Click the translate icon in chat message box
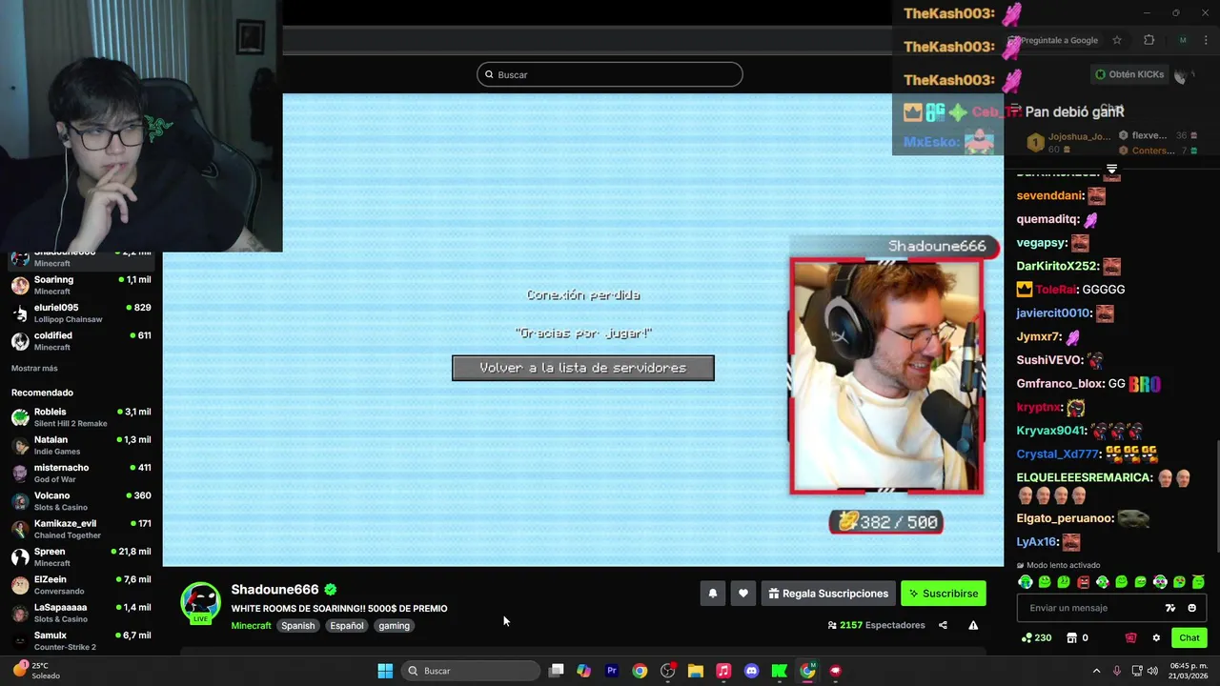The image size is (1220, 686). [1170, 608]
